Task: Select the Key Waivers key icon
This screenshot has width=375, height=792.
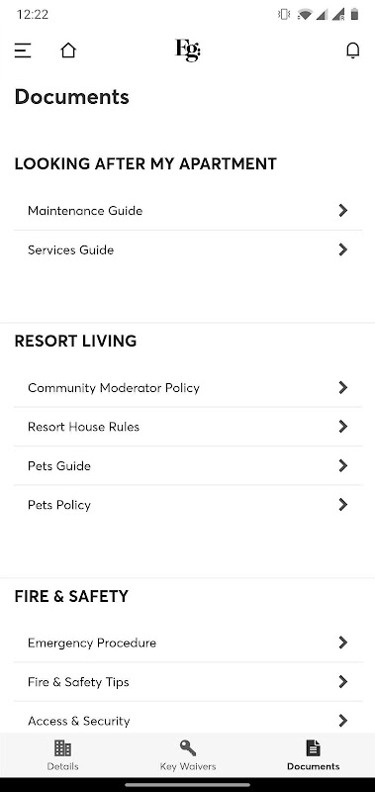Action: tap(188, 747)
